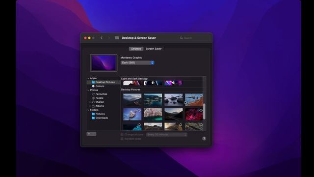This screenshot has height=177, width=314.
Task: Choose the white and red dynamic wallpaper
Action: click(x=132, y=83)
